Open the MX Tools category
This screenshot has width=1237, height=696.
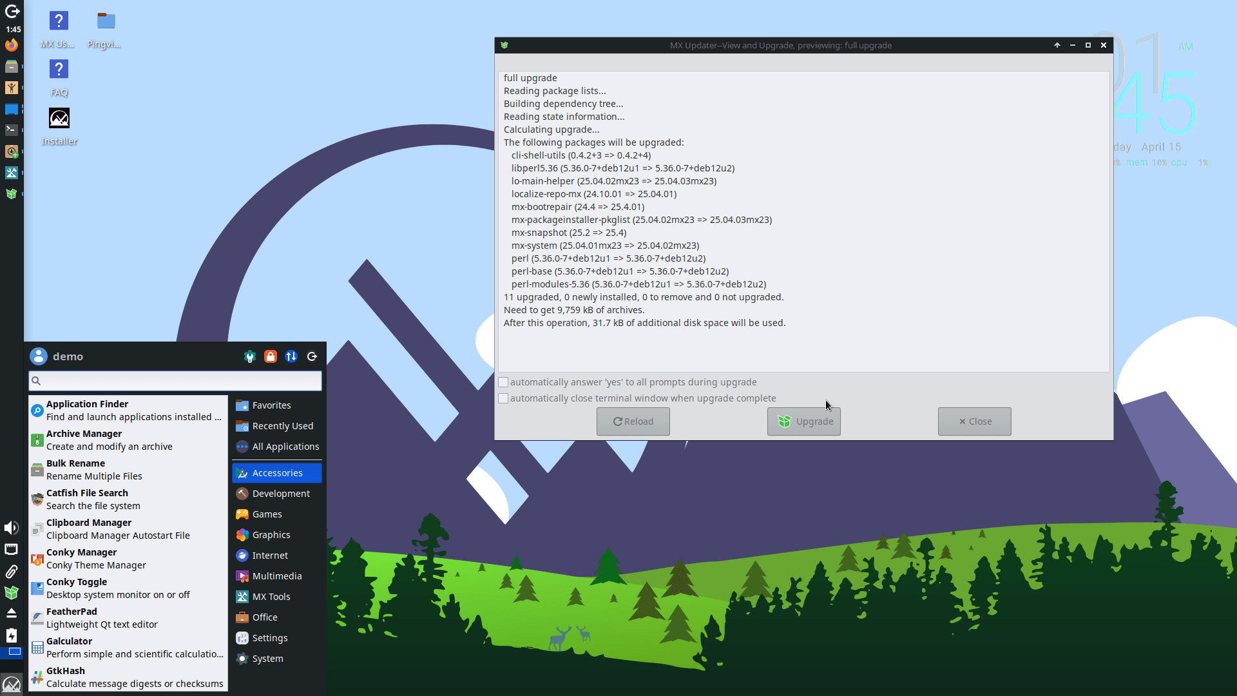[277, 597]
